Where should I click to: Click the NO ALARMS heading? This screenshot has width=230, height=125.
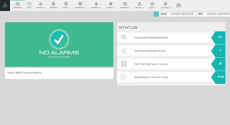click(x=59, y=52)
